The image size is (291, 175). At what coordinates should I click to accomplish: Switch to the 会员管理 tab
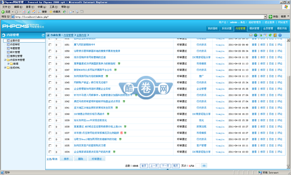coord(268,28)
